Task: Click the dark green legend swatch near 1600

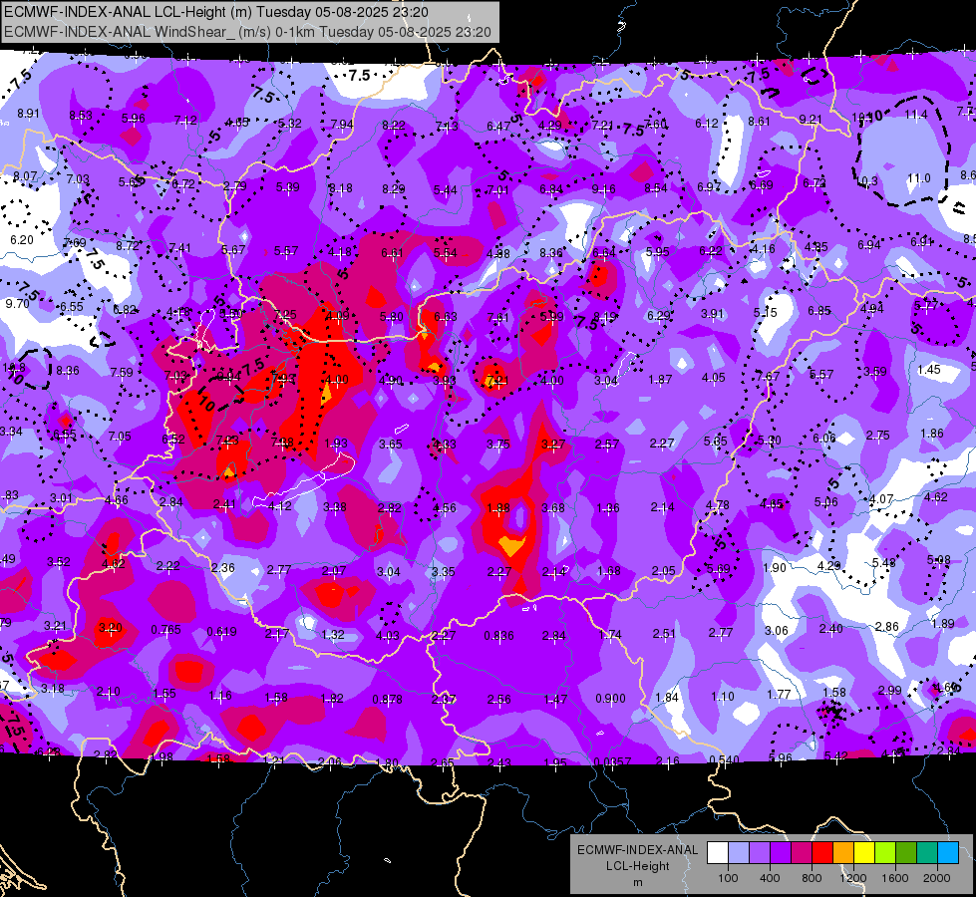Action: (x=906, y=853)
